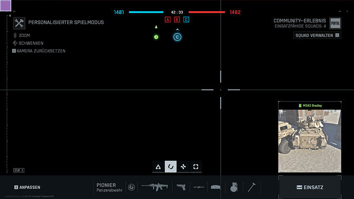Screen dimensions: 354x199
Task: Deploy with the Einsatz button
Action: 310,187
